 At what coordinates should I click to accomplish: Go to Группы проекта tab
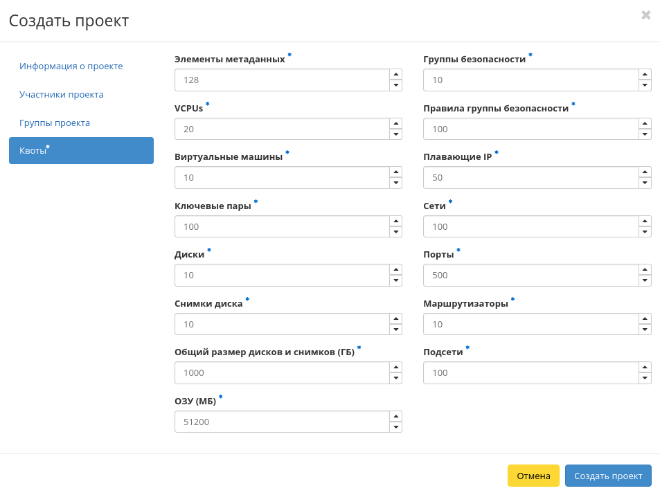coord(55,123)
